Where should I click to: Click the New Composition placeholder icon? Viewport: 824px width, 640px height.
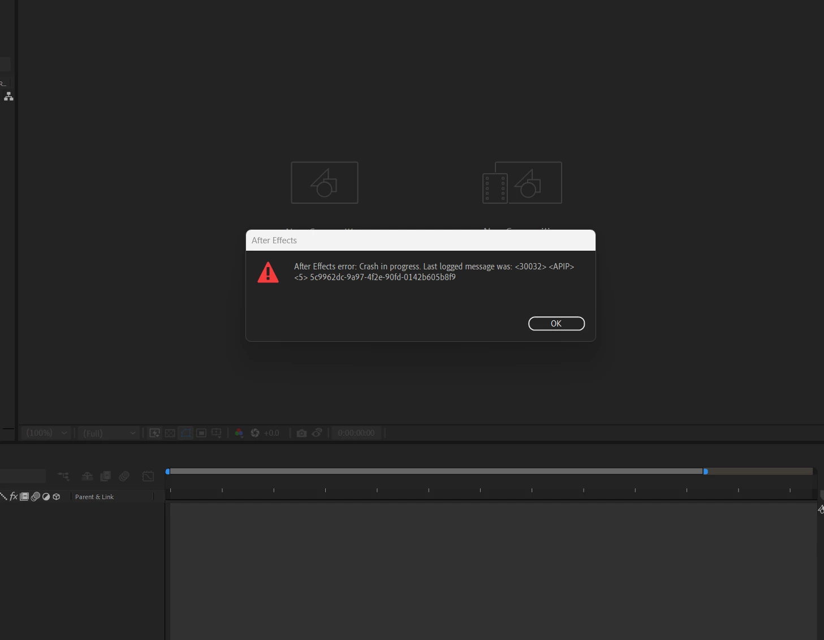(325, 183)
